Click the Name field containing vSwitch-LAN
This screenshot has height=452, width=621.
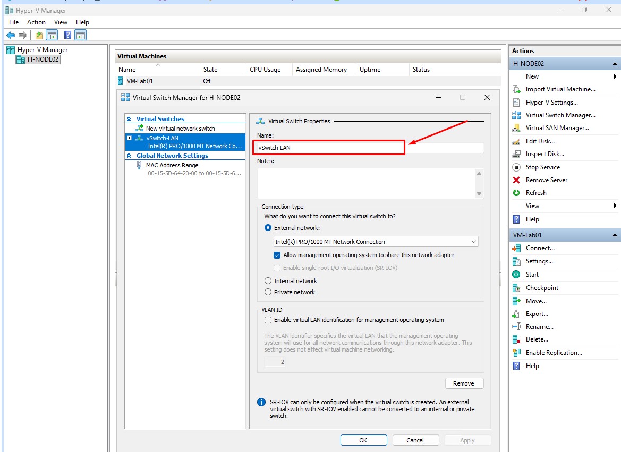[370, 148]
